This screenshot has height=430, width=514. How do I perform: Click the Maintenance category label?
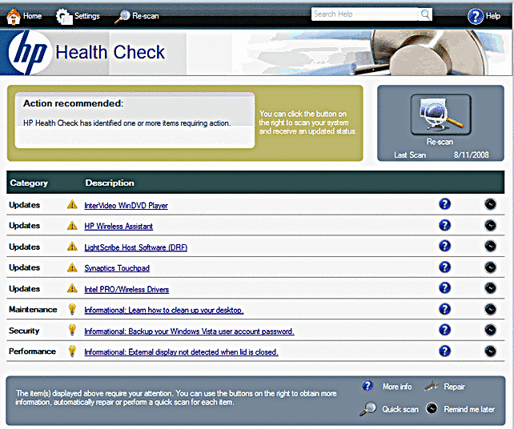pos(33,309)
